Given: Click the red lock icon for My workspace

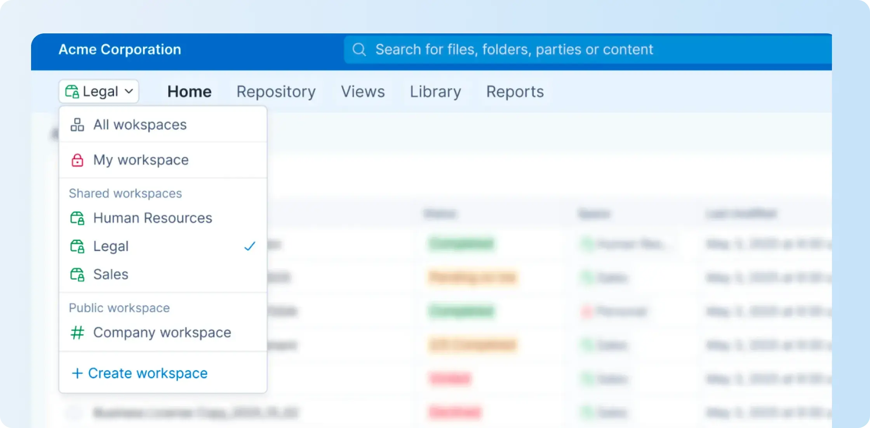Looking at the screenshot, I should (x=77, y=160).
